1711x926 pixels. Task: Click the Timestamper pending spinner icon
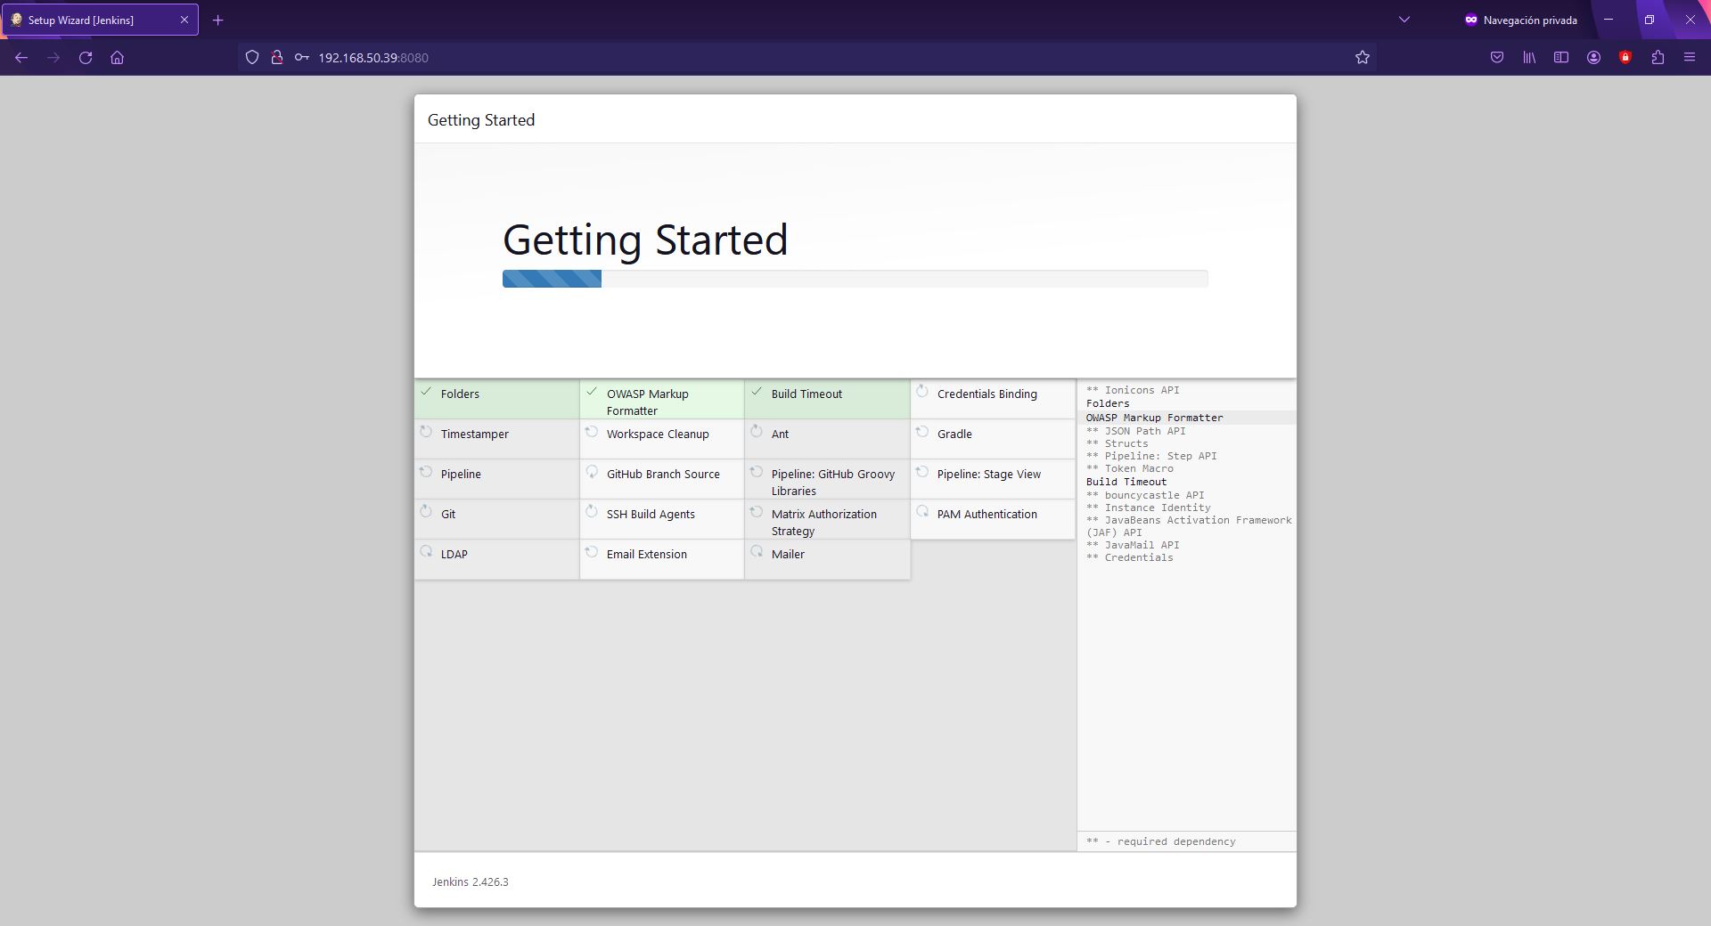click(426, 432)
